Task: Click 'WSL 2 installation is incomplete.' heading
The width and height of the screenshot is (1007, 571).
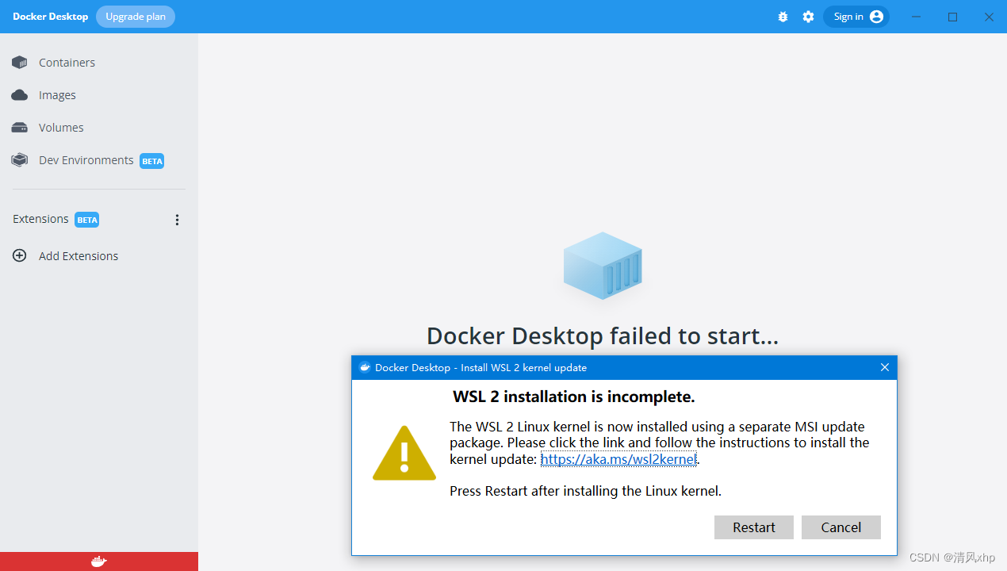Action: [574, 397]
